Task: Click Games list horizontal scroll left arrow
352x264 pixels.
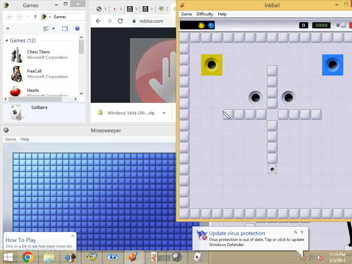Action: tap(5, 99)
